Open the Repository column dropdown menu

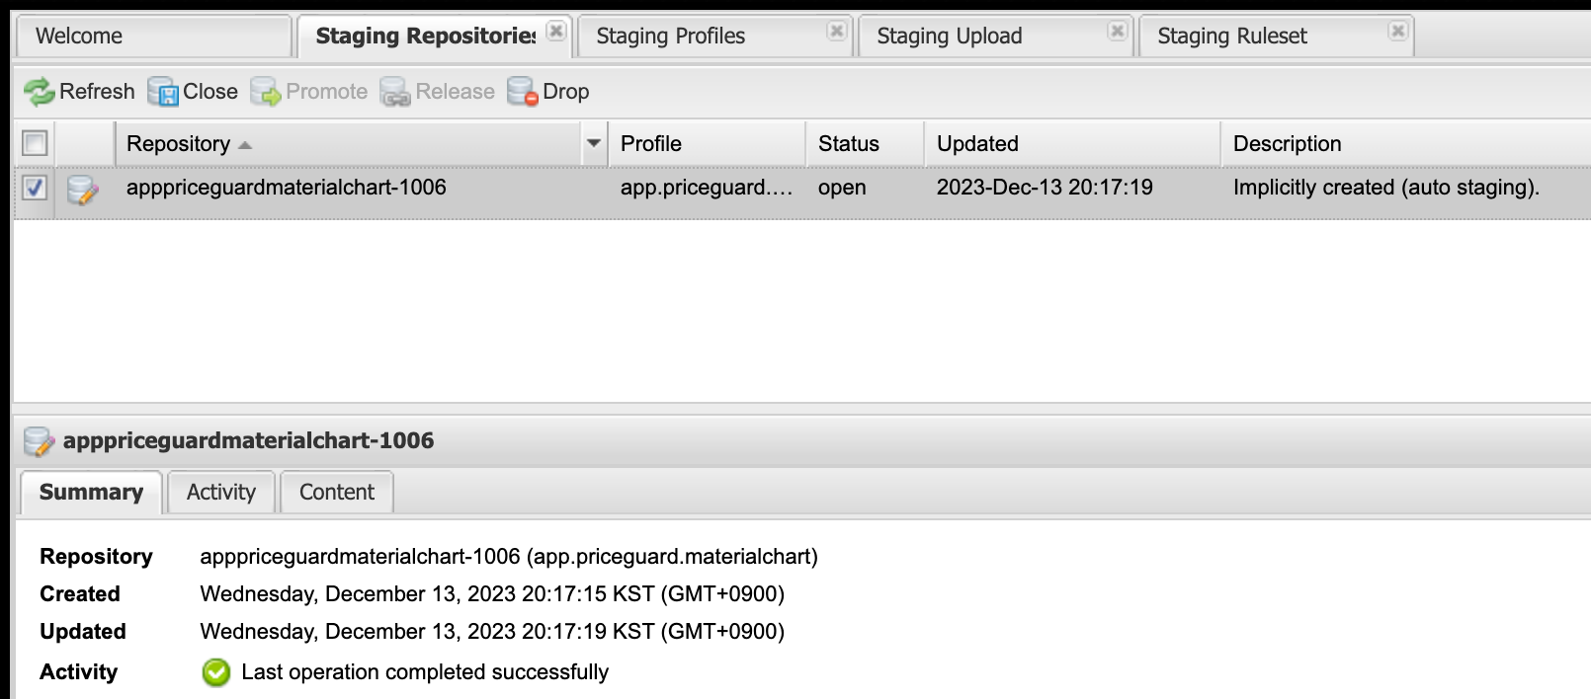pos(593,143)
